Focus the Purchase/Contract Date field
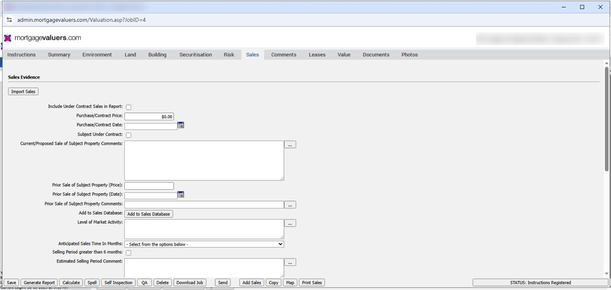This screenshot has height=290, width=611. (x=151, y=126)
